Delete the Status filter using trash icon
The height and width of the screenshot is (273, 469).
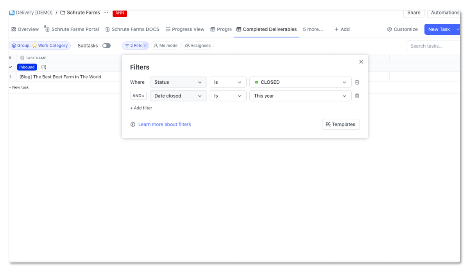[x=357, y=82]
